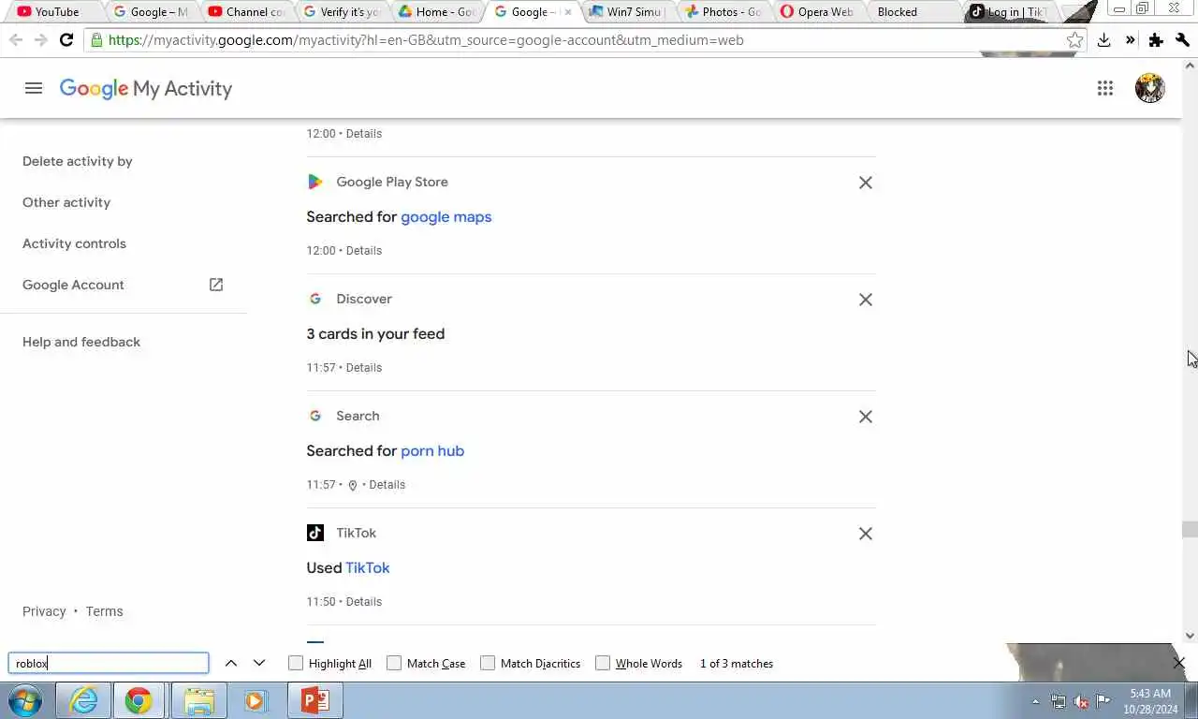The height and width of the screenshot is (719, 1198).
Task: Click the external link icon beside Google Account
Action: (216, 285)
